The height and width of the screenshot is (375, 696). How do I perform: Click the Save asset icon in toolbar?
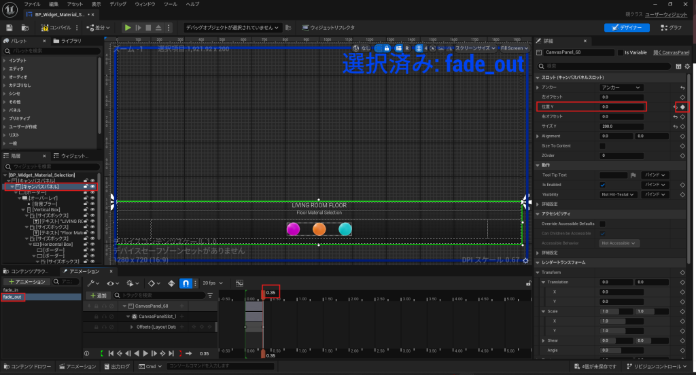(10, 28)
